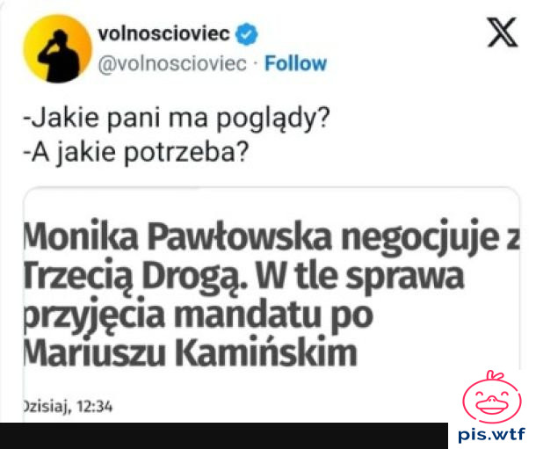
Task: Click the X logo icon
Action: click(x=502, y=33)
